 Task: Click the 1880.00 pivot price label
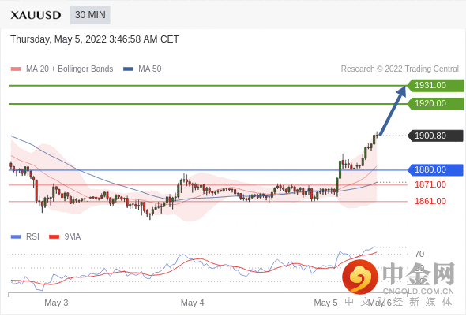[x=434, y=169]
